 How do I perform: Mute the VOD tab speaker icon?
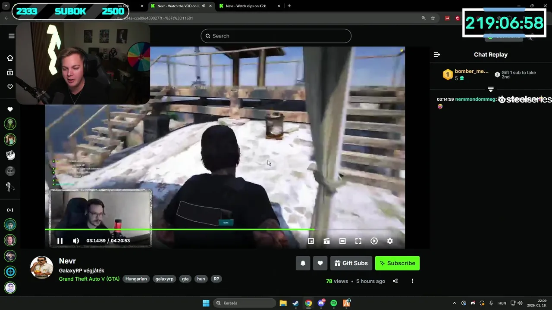coord(203,6)
